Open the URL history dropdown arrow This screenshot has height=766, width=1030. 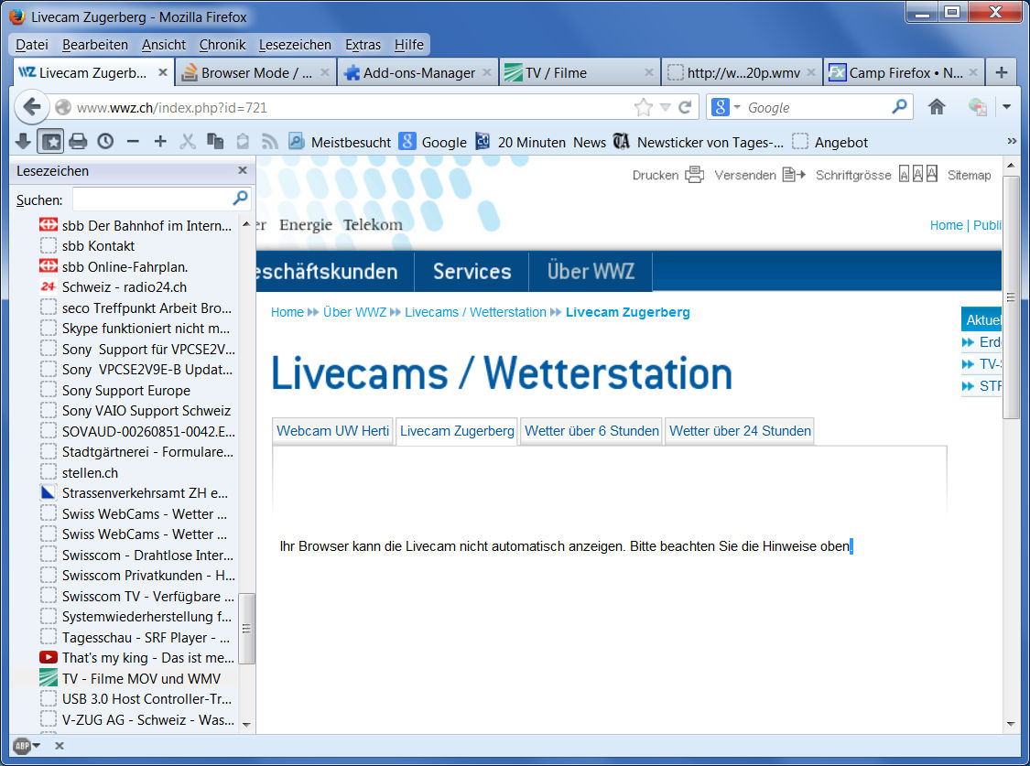pyautogui.click(x=666, y=107)
